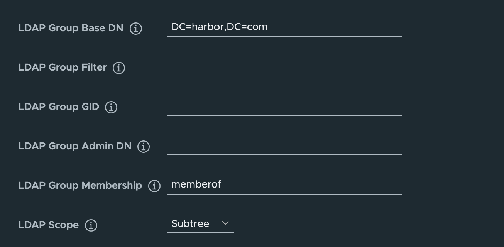Click the LDAP Group Membership label
This screenshot has width=504, height=247.
[80, 186]
